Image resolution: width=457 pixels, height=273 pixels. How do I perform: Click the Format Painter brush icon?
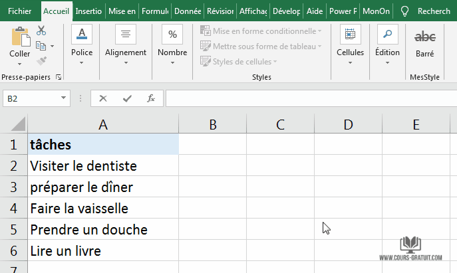41,61
